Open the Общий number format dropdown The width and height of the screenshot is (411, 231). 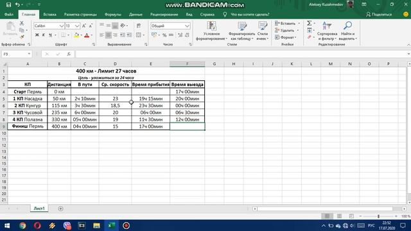click(187, 26)
